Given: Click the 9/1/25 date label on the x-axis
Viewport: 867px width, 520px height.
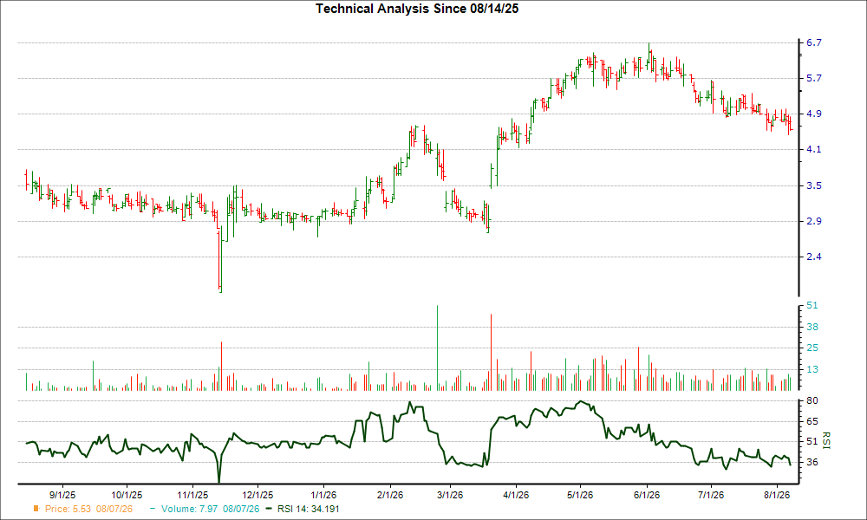Looking at the screenshot, I should tap(62, 495).
